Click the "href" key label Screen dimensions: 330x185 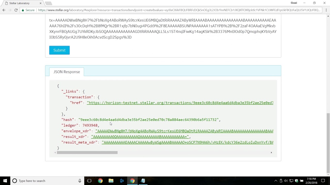pyautogui.click(x=76, y=103)
